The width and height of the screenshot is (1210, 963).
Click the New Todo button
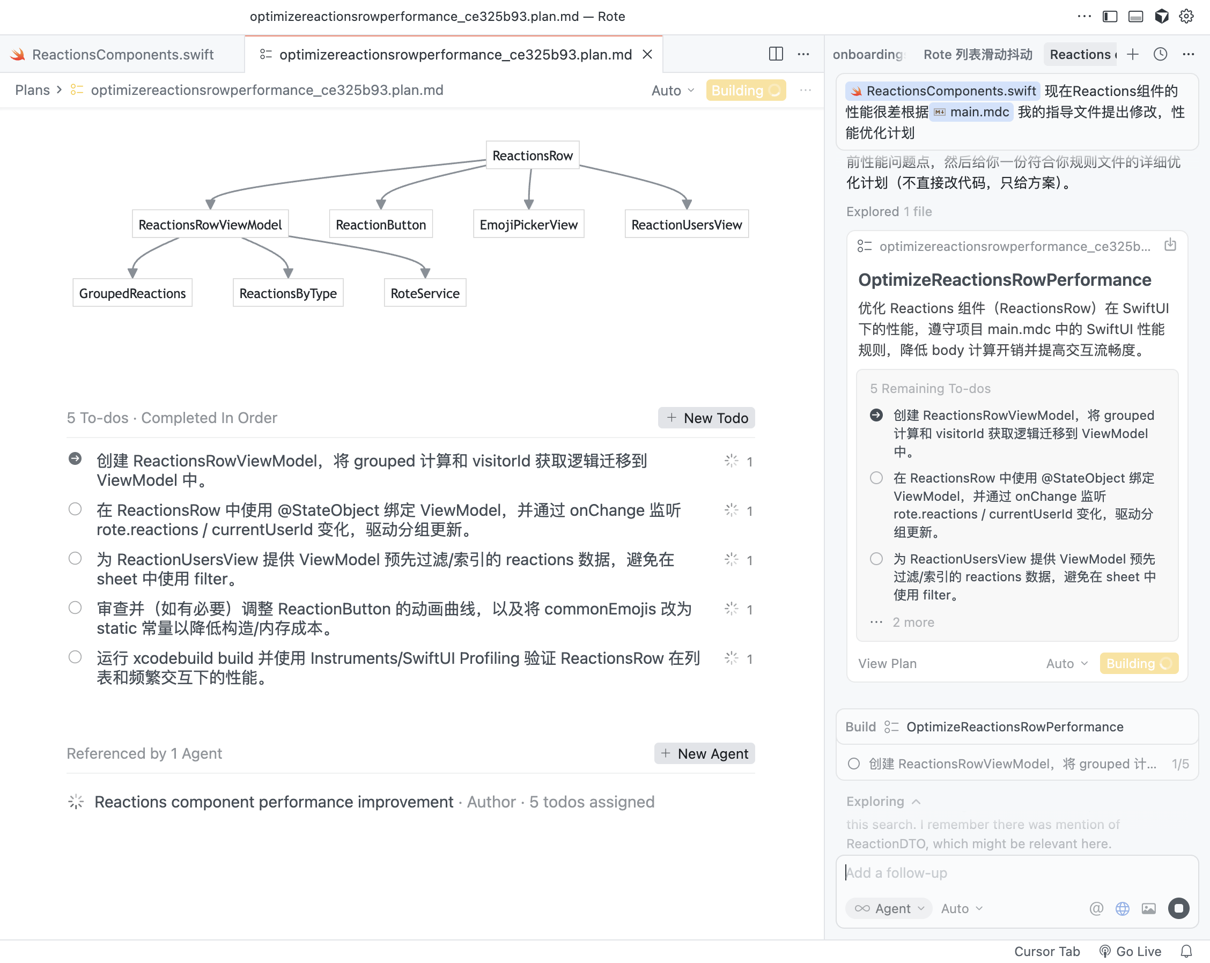706,418
